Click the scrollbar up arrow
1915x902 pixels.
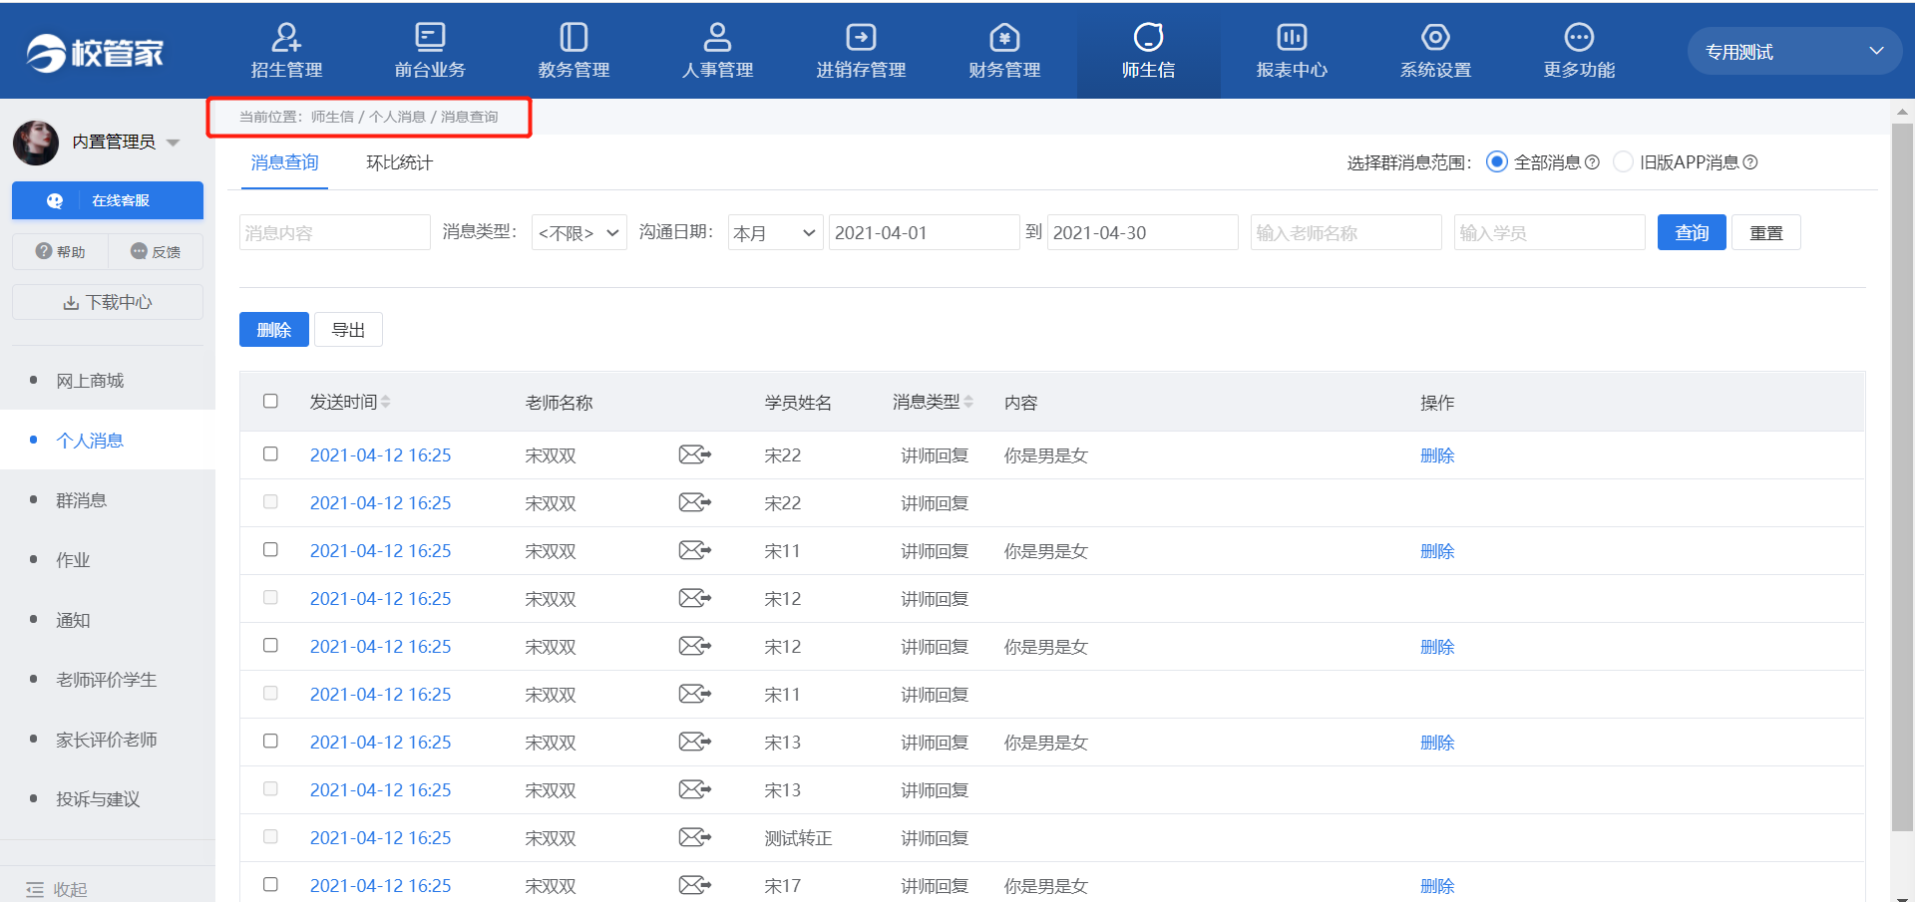(1902, 112)
